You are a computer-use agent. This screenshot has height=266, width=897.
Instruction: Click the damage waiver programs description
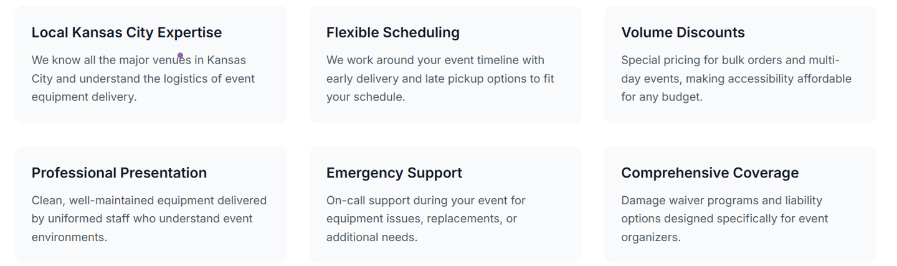[x=724, y=219]
